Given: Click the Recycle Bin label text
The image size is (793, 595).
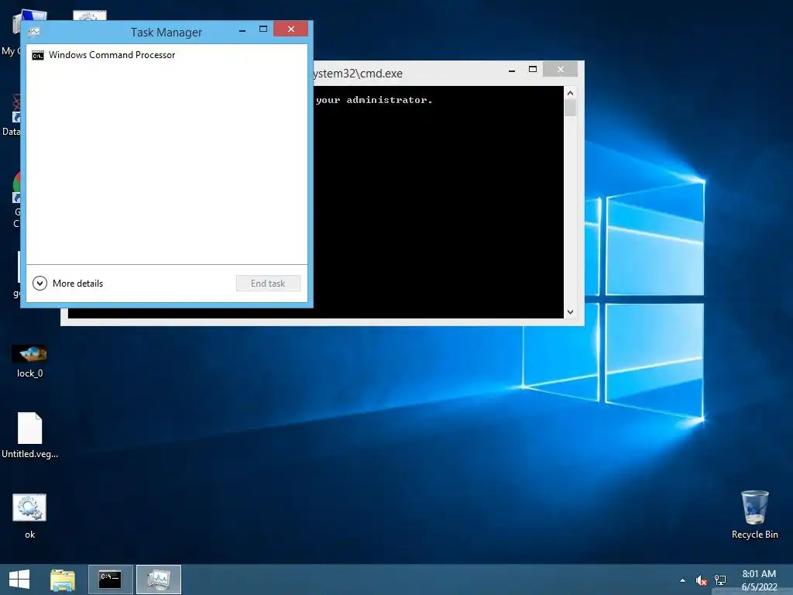Looking at the screenshot, I should click(x=754, y=535).
